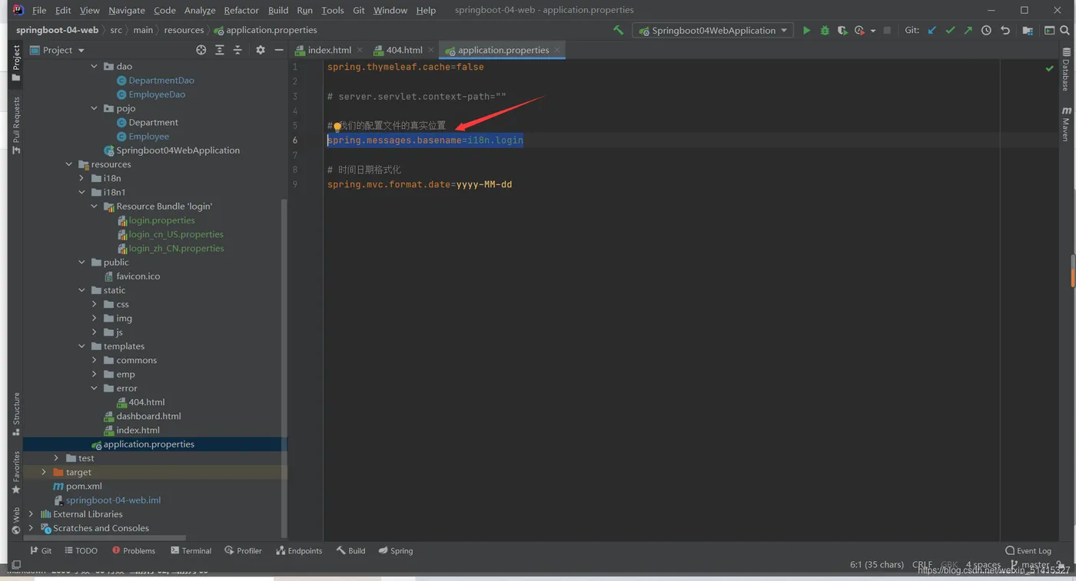Screen dimensions: 1076x581
Task: Click Git Push arrow icon
Action: (968, 30)
